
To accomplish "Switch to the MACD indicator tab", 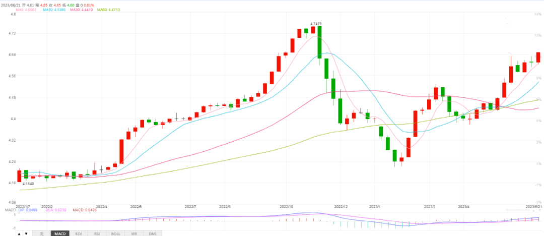I will pos(60,233).
